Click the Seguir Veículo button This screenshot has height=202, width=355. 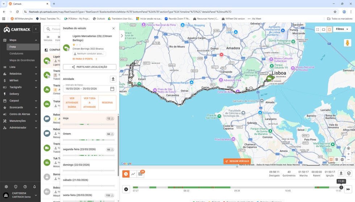tap(237, 161)
